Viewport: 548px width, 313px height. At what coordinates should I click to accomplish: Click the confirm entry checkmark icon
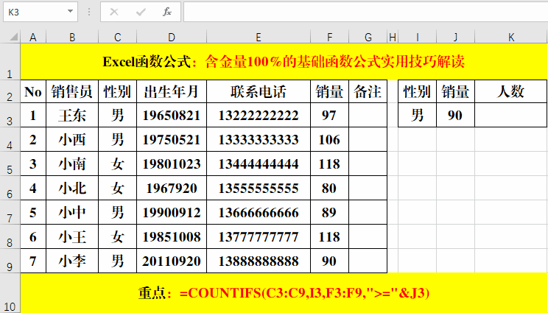tap(141, 13)
